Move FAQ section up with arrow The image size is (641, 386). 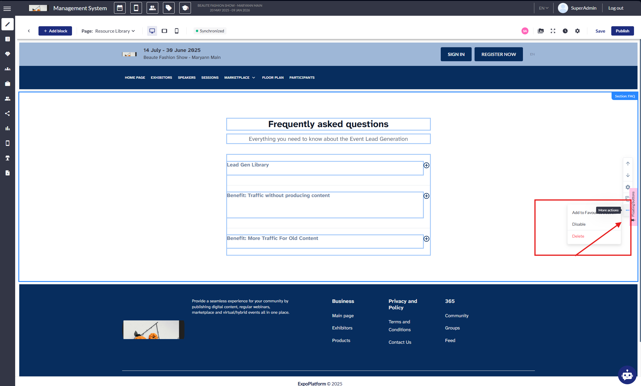pos(628,164)
